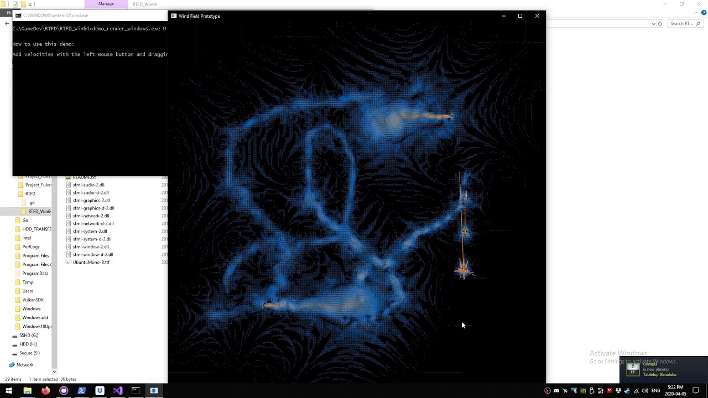Open GitHub Desktop taskbar icon
Screen dimensions: 708x398
(x=64, y=391)
